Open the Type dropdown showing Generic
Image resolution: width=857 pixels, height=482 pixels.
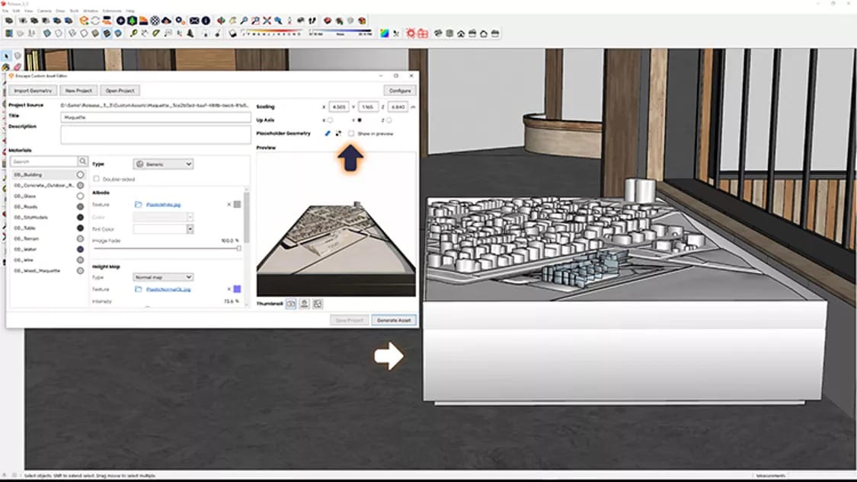tap(164, 164)
